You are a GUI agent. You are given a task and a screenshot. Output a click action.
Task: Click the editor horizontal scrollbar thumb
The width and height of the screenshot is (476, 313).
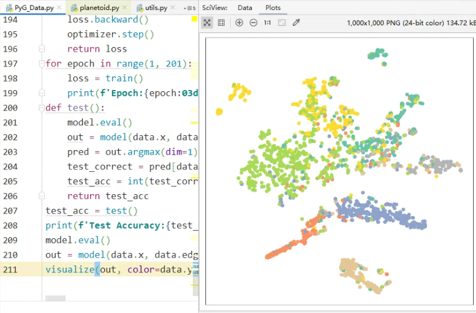[x=55, y=298]
